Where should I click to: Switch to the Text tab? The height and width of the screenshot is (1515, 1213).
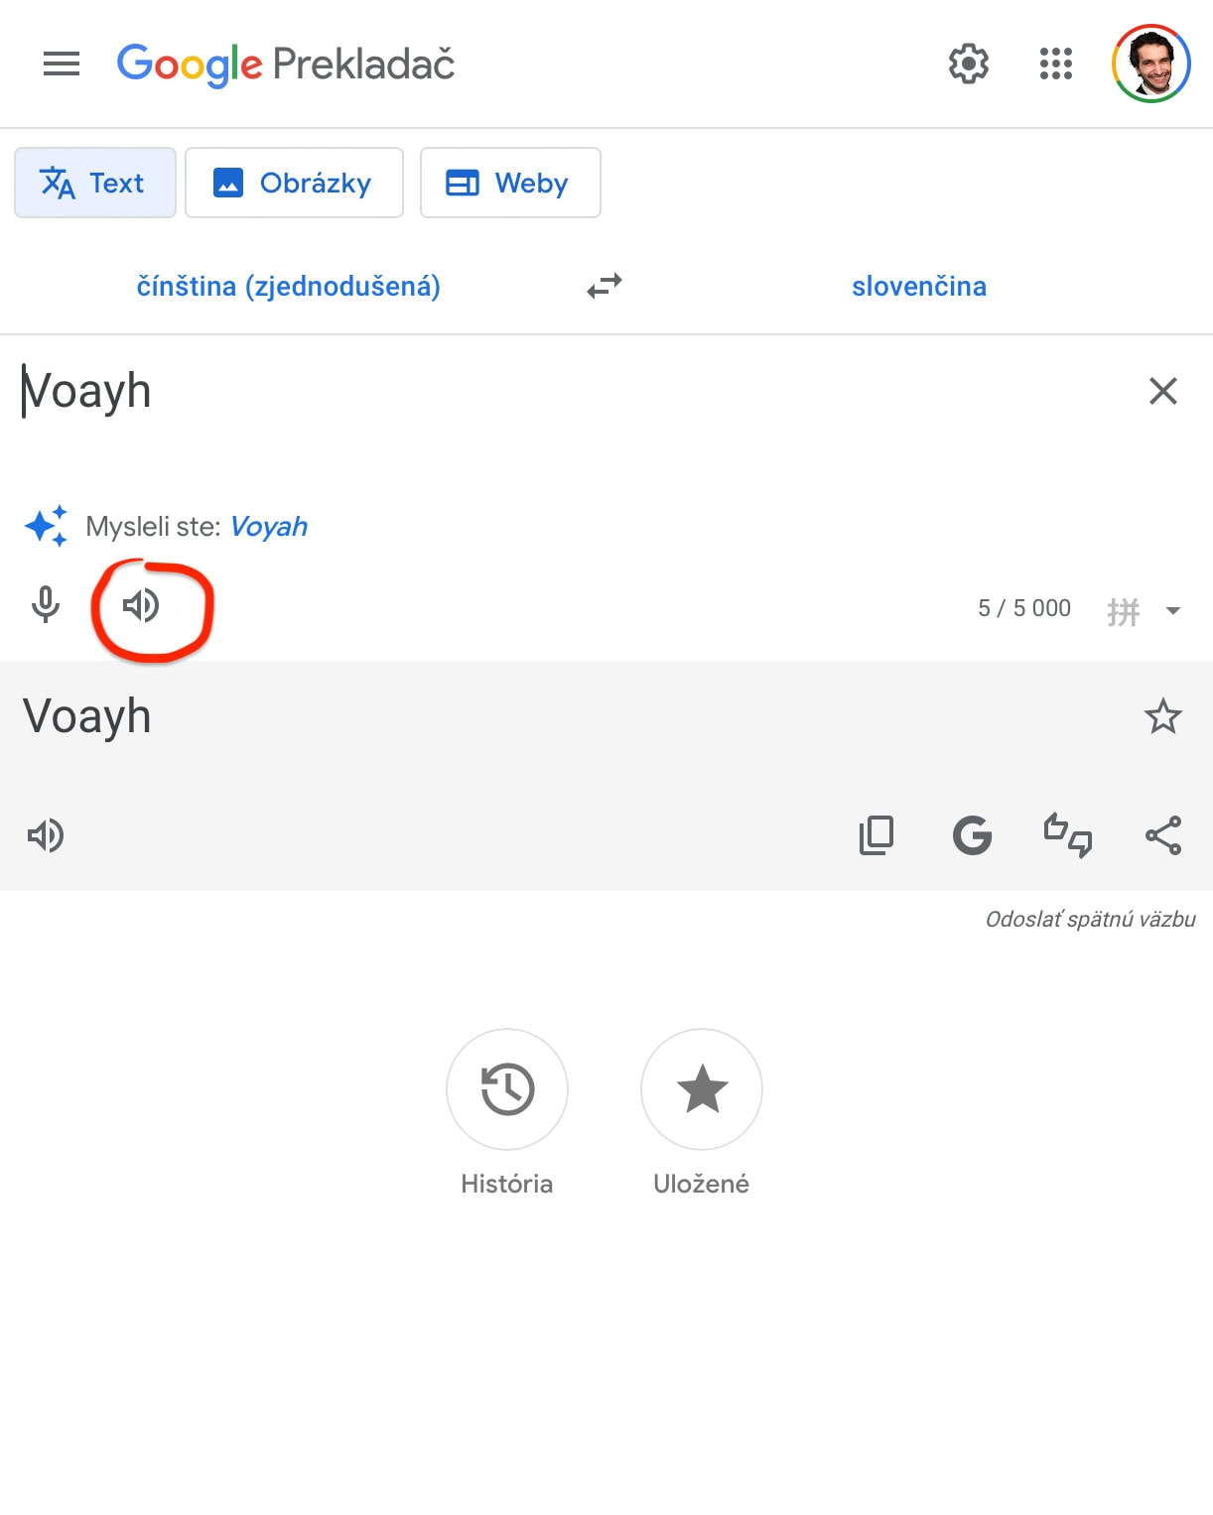click(95, 183)
